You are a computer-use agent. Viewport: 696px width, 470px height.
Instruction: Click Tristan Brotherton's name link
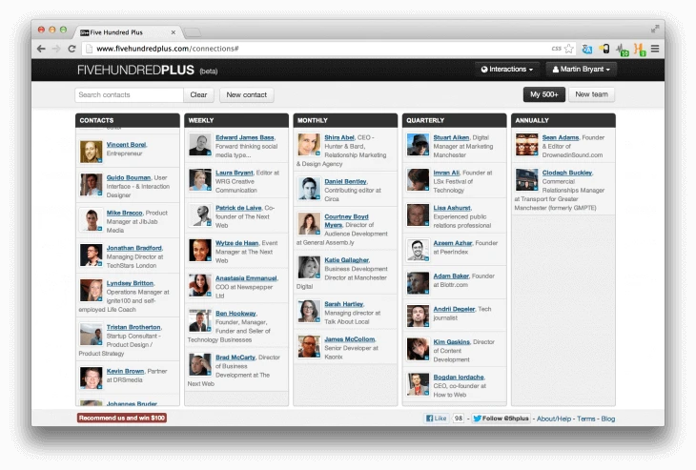(x=133, y=327)
